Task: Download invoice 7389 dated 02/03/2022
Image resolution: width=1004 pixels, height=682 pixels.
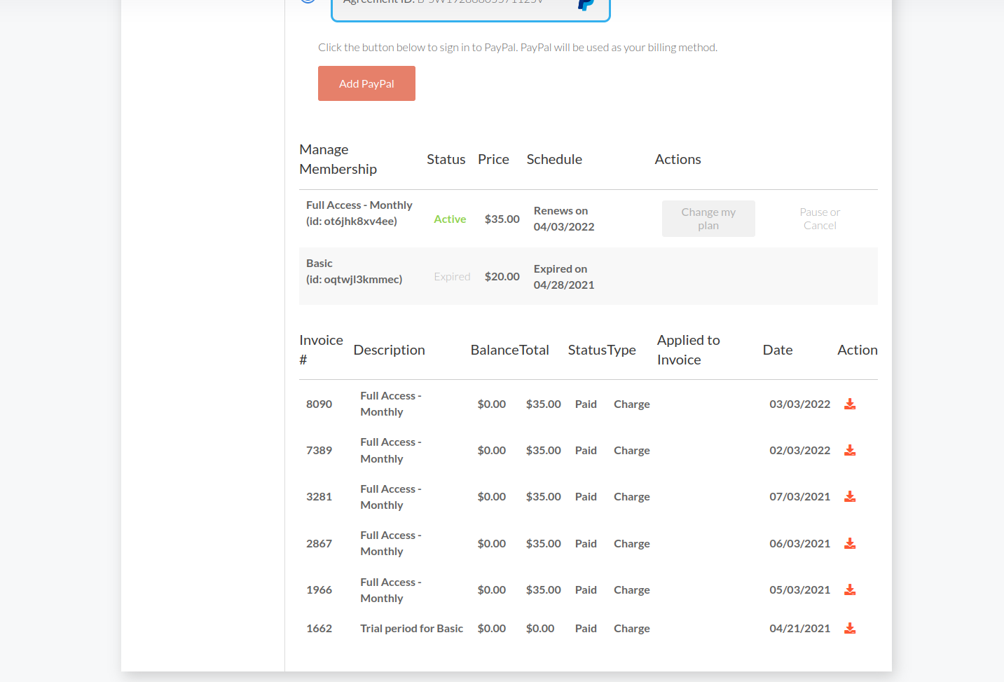Action: pos(850,451)
